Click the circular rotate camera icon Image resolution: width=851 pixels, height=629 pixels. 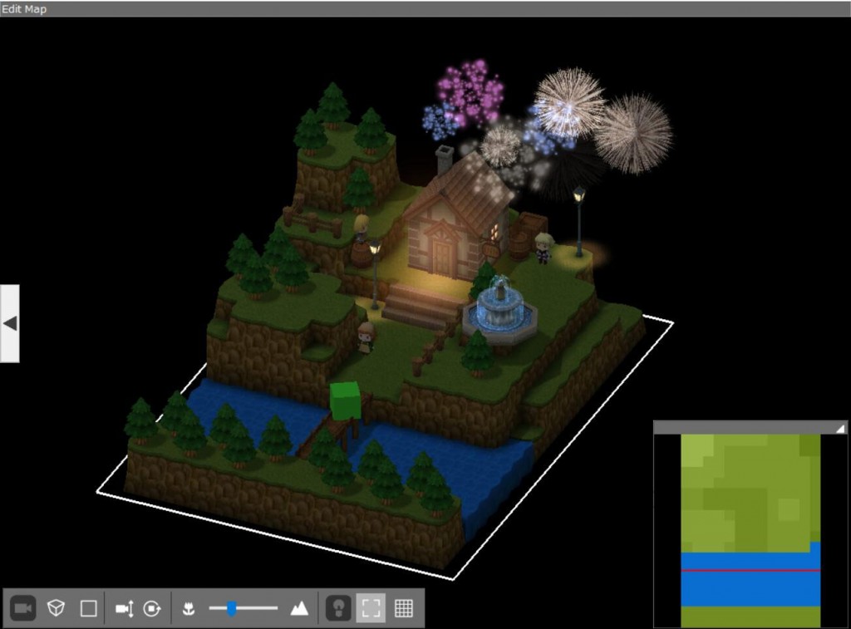click(x=153, y=608)
